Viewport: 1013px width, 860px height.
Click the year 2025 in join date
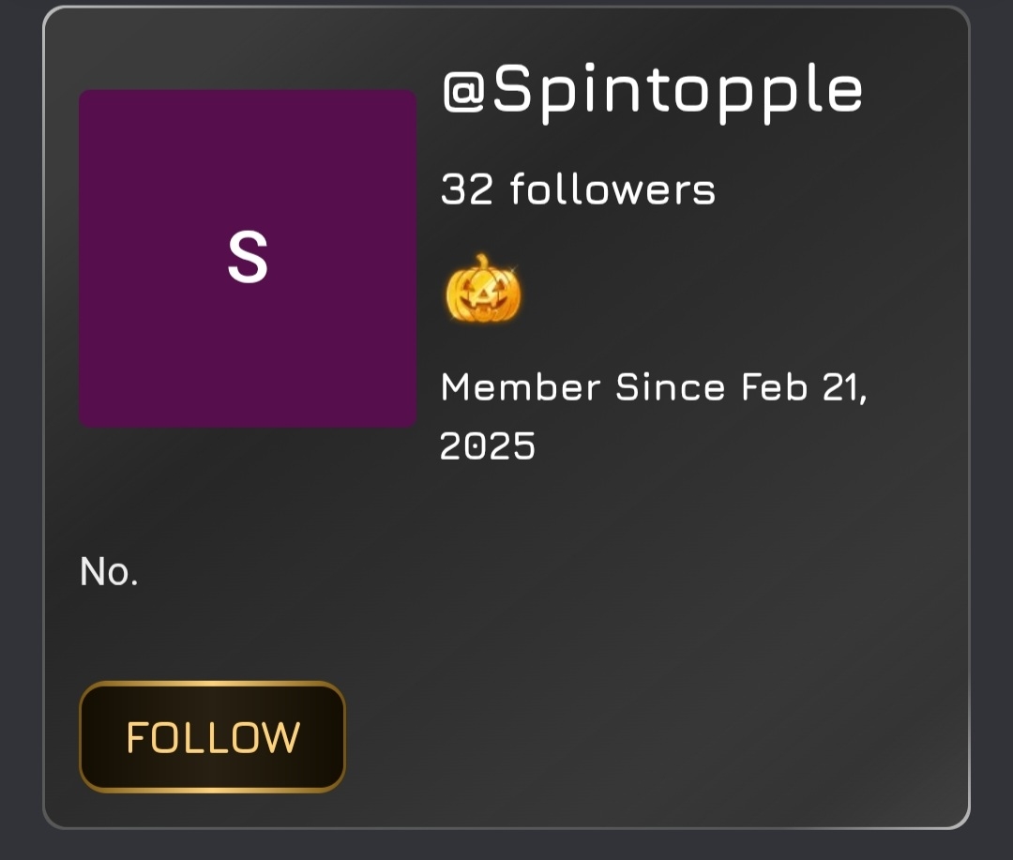488,445
